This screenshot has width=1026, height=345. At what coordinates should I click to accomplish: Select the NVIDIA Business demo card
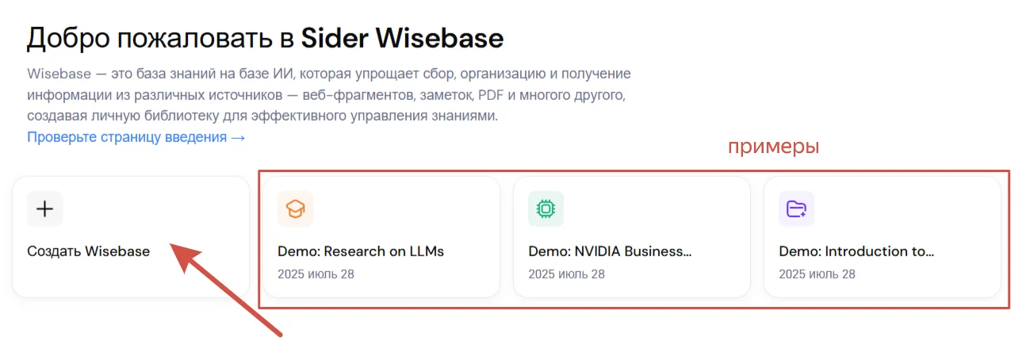[632, 237]
